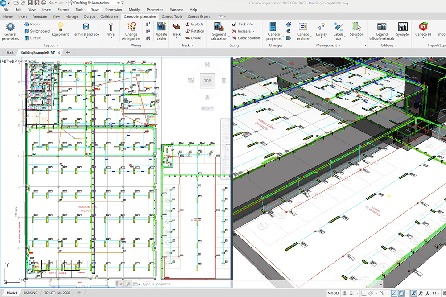Image resolution: width=446 pixels, height=297 pixels.
Task: Click the Plot printer icon
Action: tap(44, 3)
